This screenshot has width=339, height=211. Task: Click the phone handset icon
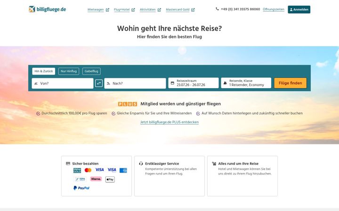217,9
